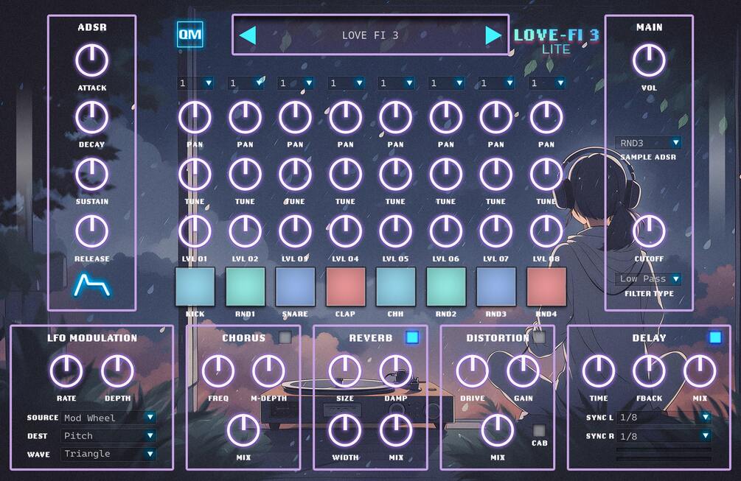Viewport: 741px width, 481px height.
Task: Trigger the CLAP pad
Action: point(346,287)
